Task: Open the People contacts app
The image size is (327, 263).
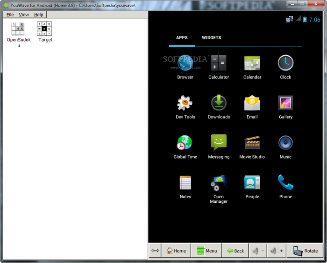Action: coord(252,182)
